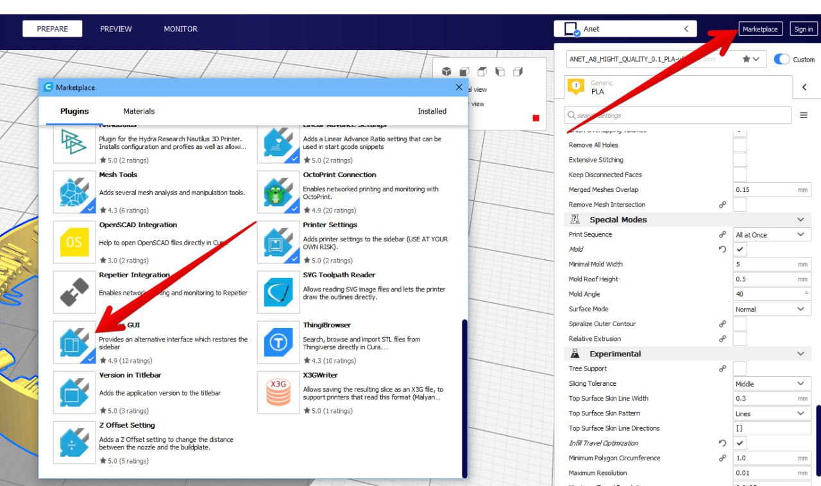Focus the search settings field
The width and height of the screenshot is (821, 486).
point(677,116)
